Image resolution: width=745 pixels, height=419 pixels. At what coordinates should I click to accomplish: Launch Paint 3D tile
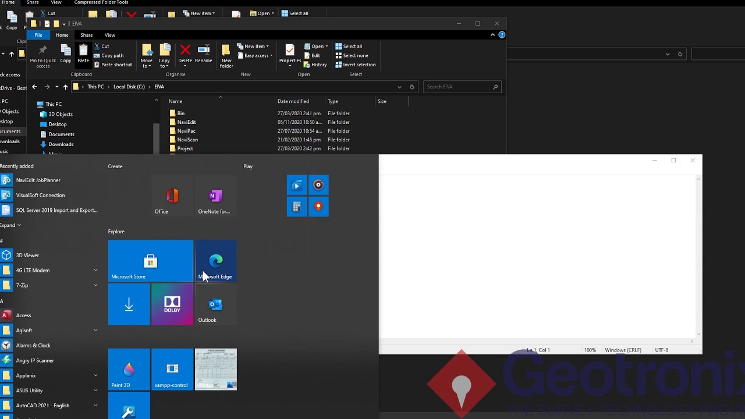(129, 369)
